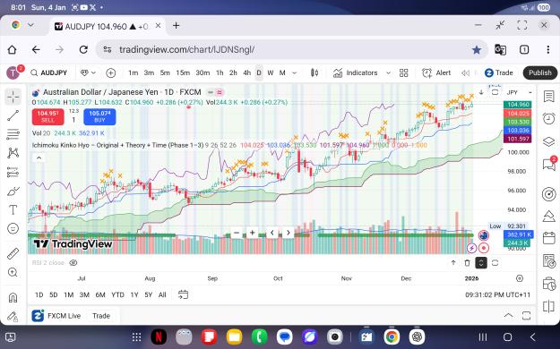560x349 pixels.
Task: Open AUDJPY symbol search
Action: point(49,72)
